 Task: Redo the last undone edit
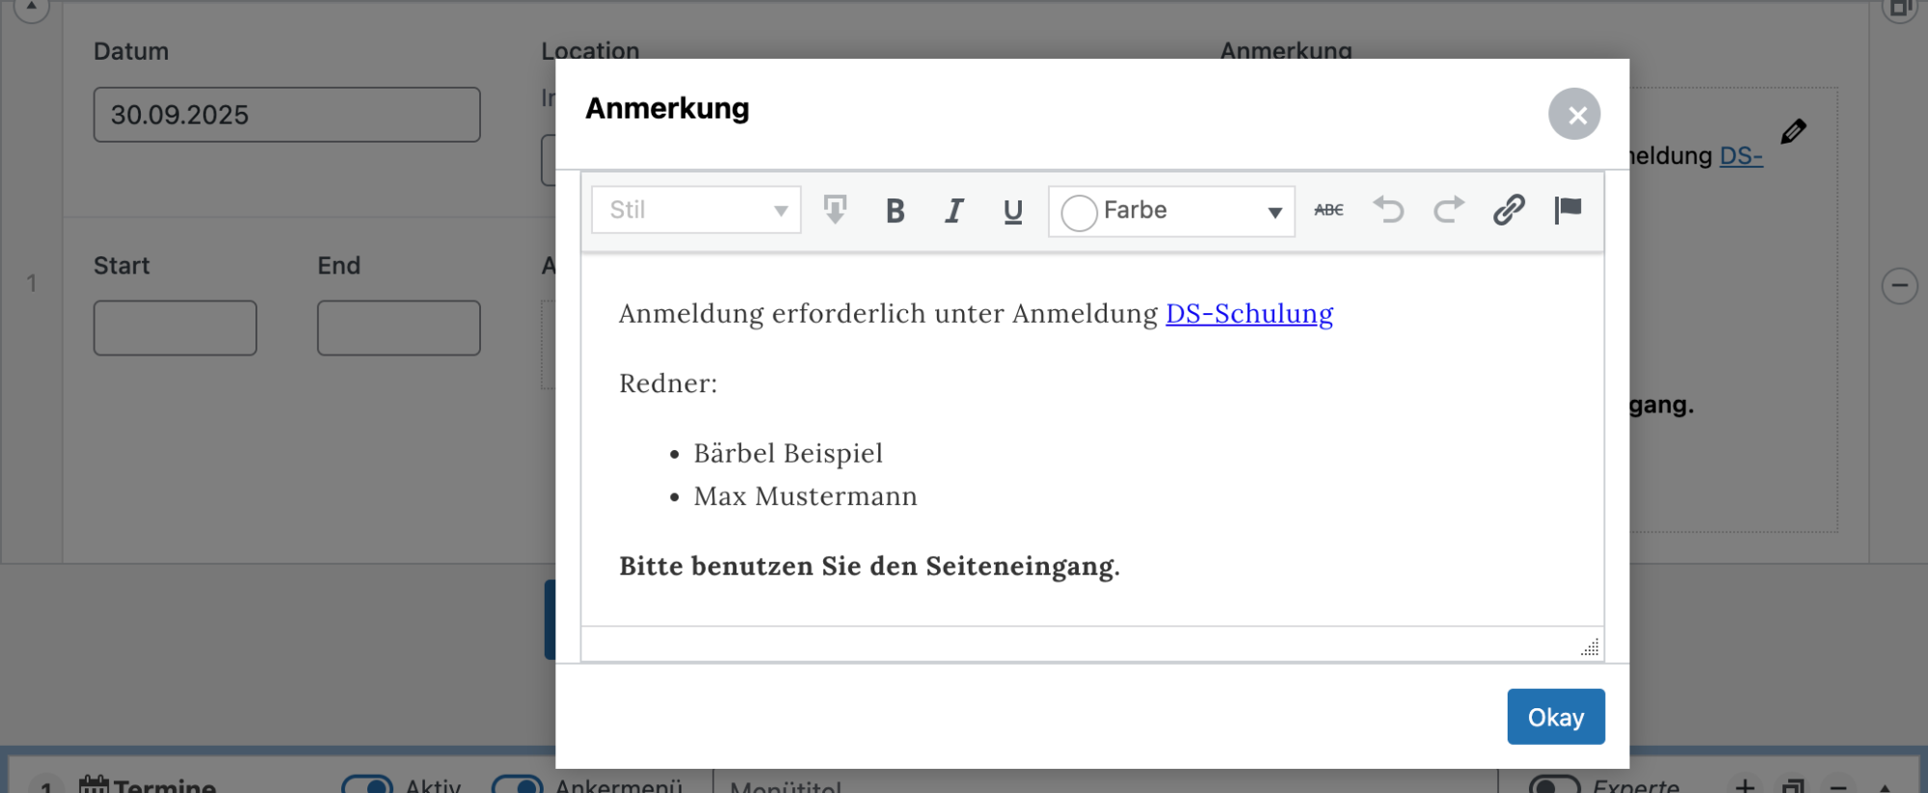tap(1448, 210)
